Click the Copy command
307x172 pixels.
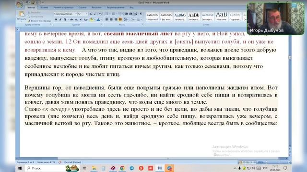35,17
